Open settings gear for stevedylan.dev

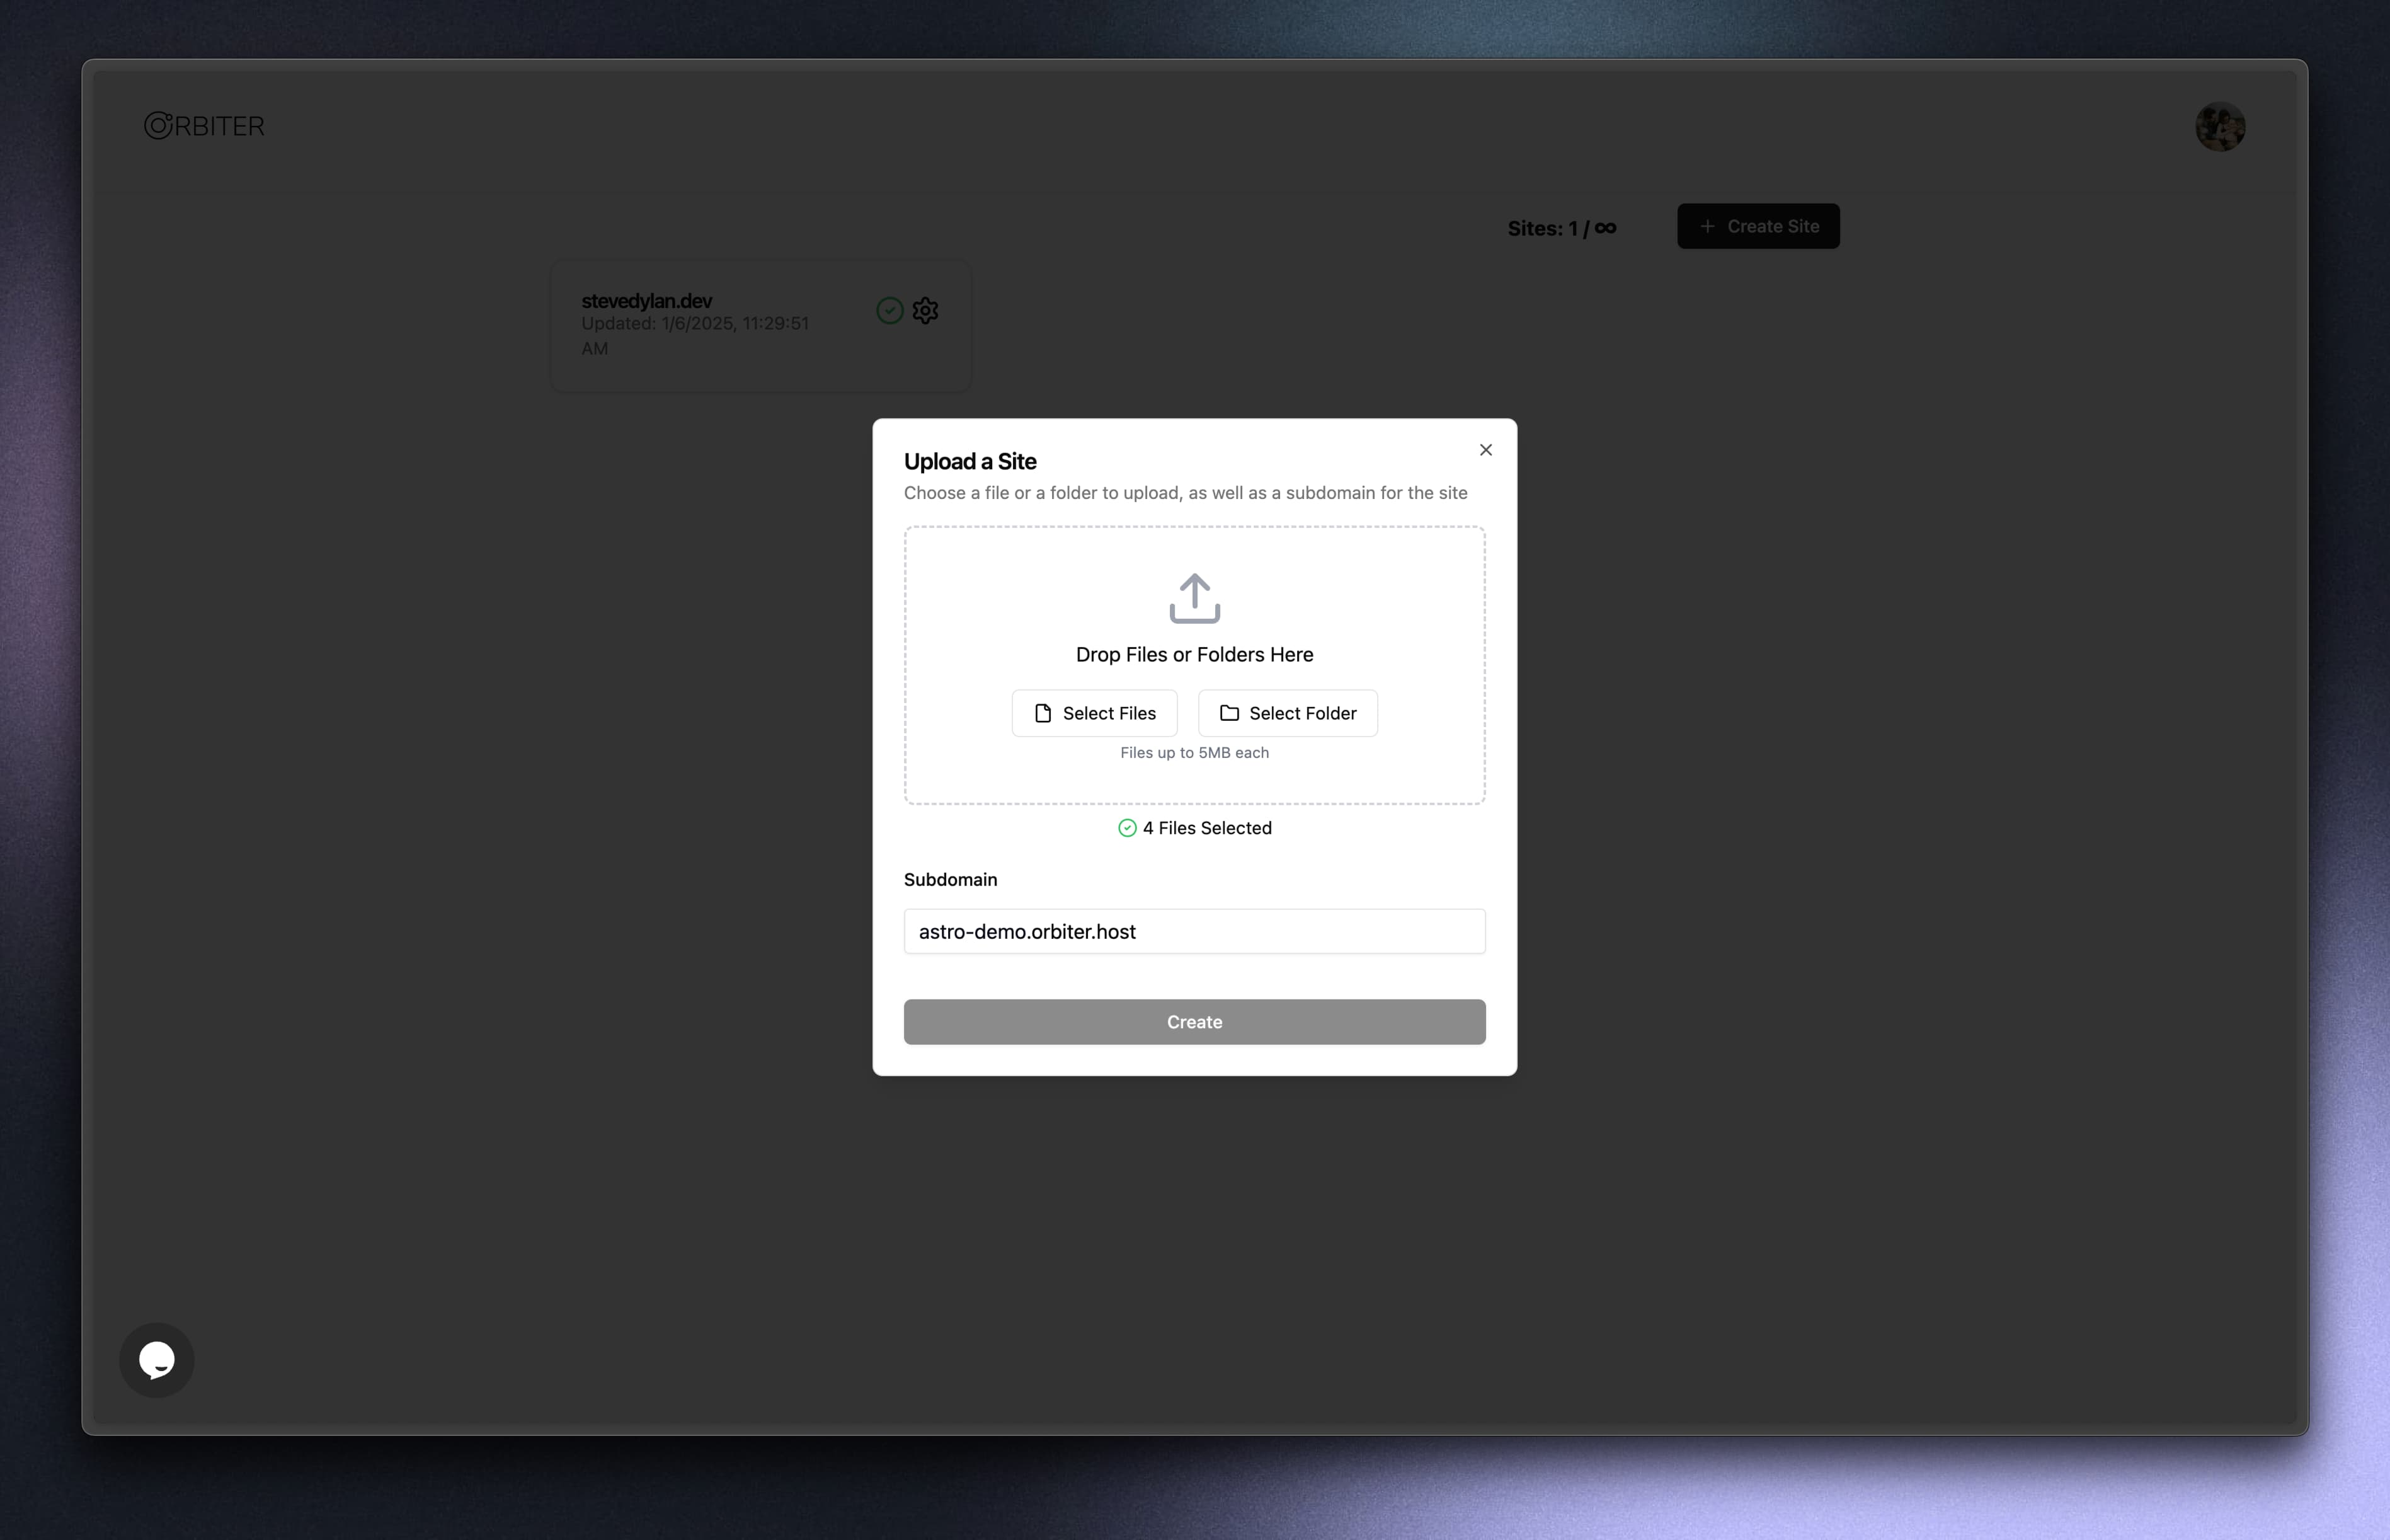click(x=925, y=311)
